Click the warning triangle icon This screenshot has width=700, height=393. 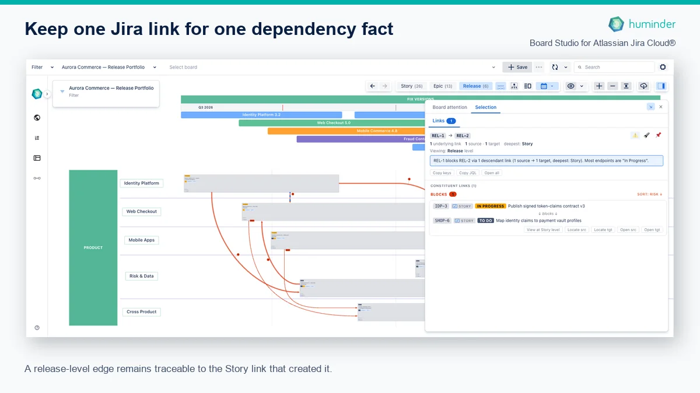point(635,135)
